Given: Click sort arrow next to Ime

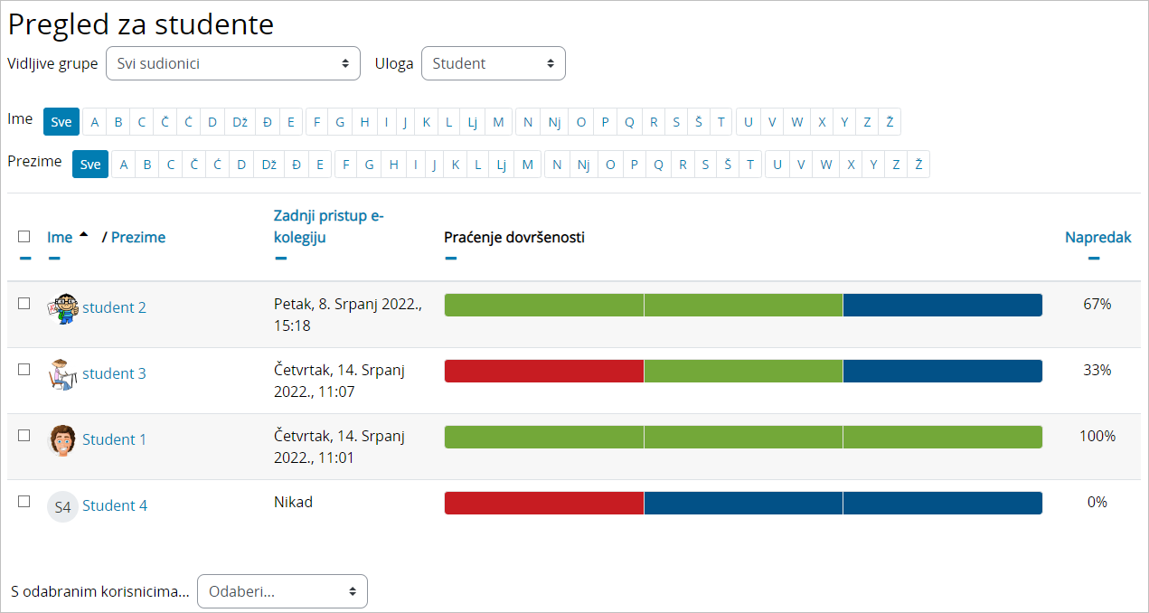Looking at the screenshot, I should click(x=84, y=235).
